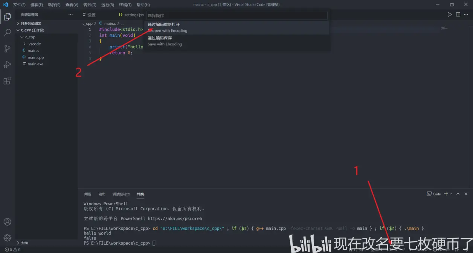This screenshot has width=473, height=253.
Task: Click the errors and warnings status indicator
Action: pyautogui.click(x=12, y=250)
